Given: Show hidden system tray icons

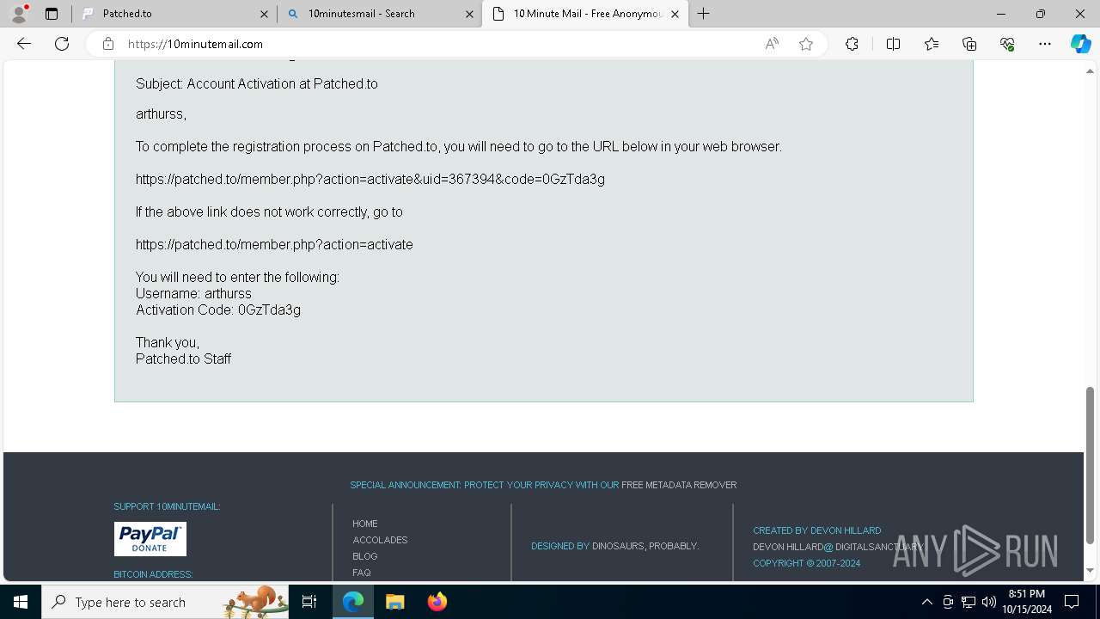Looking at the screenshot, I should pyautogui.click(x=927, y=602).
